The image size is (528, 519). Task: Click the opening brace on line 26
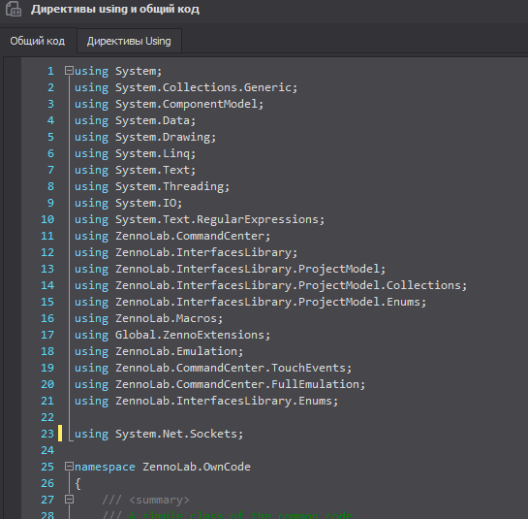(x=78, y=483)
